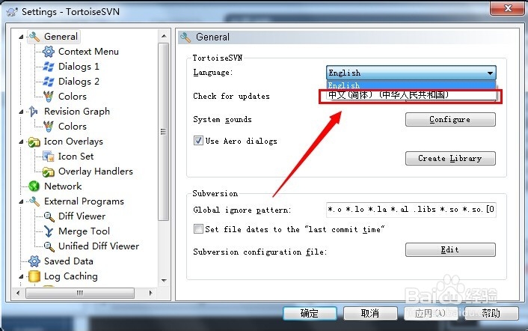The image size is (528, 331).
Task: Collapse the Revision Graph tree node
Action: (21, 112)
